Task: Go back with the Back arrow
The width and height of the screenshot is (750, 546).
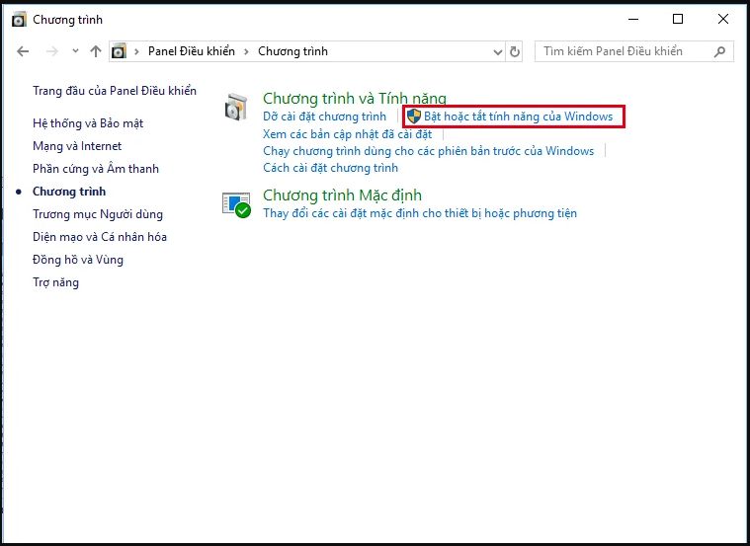Action: [23, 51]
